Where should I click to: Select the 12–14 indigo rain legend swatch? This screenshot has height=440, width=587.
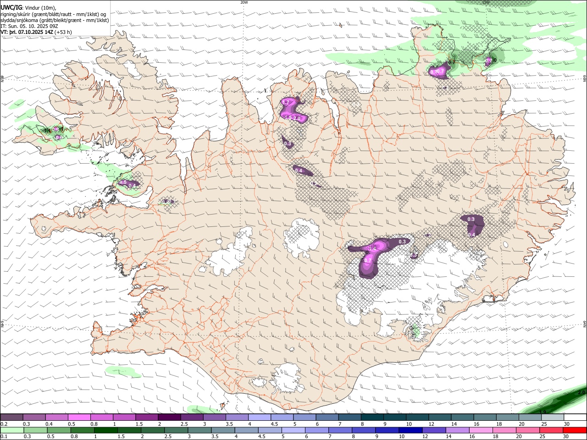point(433,430)
